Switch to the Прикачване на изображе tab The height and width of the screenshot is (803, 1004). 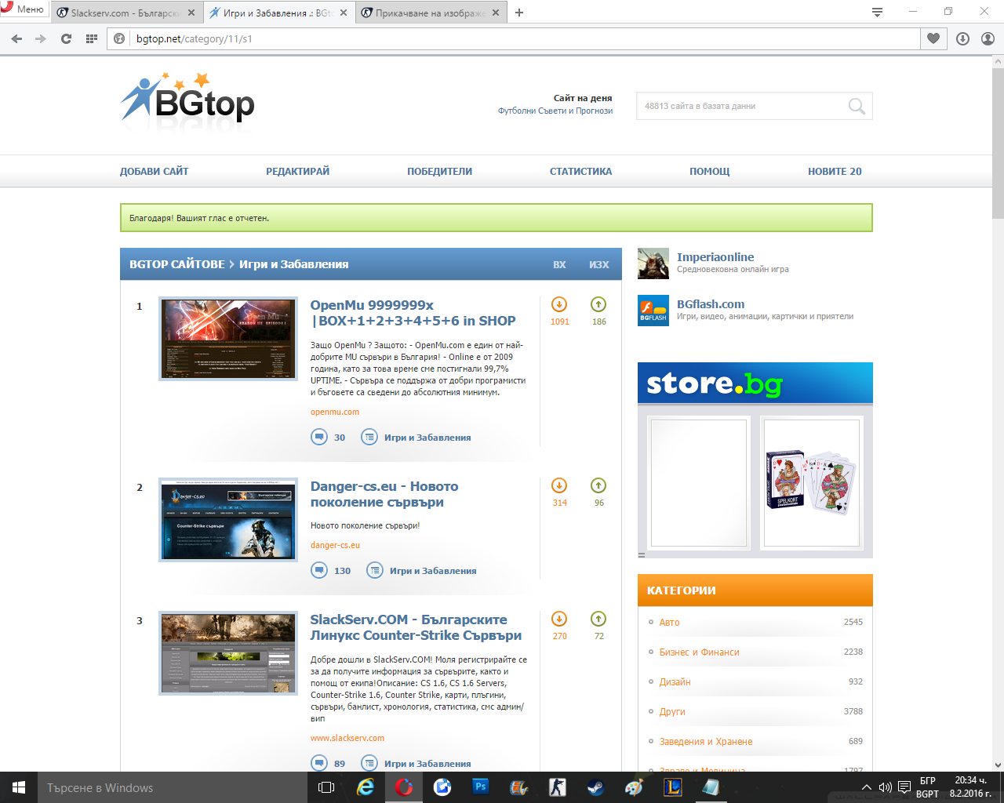coord(430,13)
